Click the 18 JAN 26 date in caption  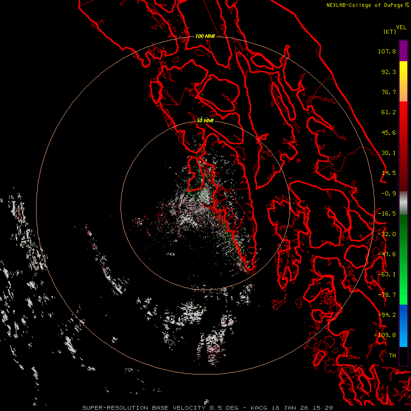click(x=290, y=408)
